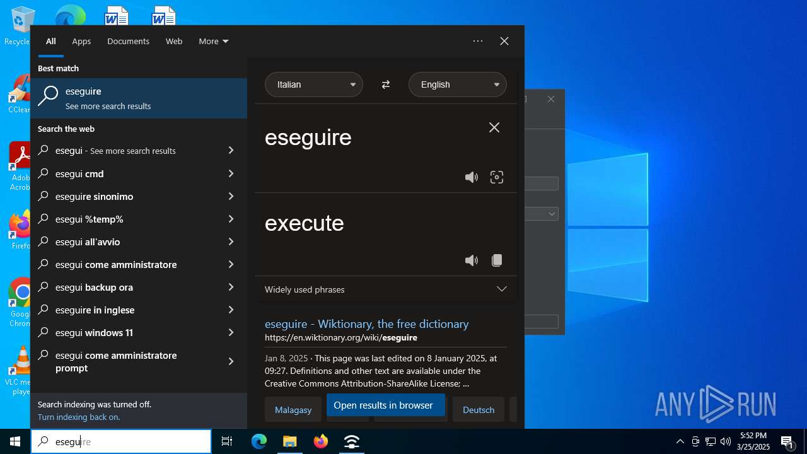Open the Google Chrome desktop shortcut

(20, 303)
